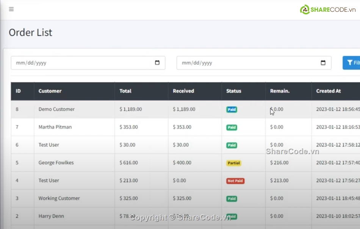Click the Paid badge for Demo Customer
Screen dimensions: 360x229
232,109
